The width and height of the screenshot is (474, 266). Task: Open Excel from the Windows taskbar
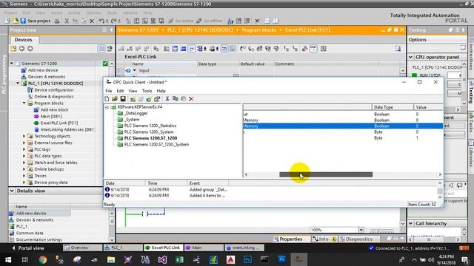179,259
